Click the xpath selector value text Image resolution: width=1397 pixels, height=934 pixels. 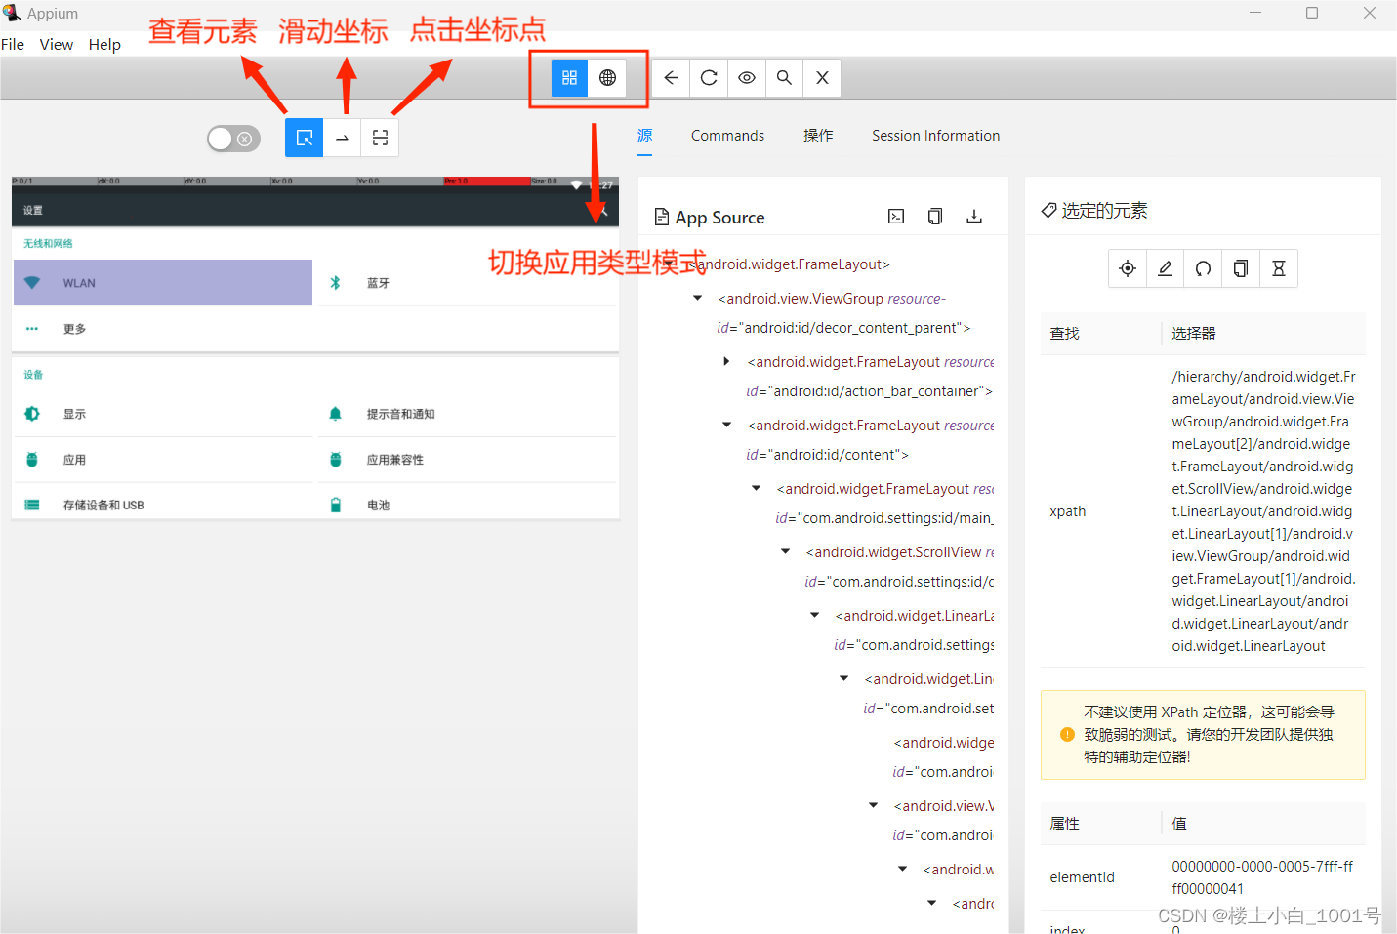(x=1263, y=511)
